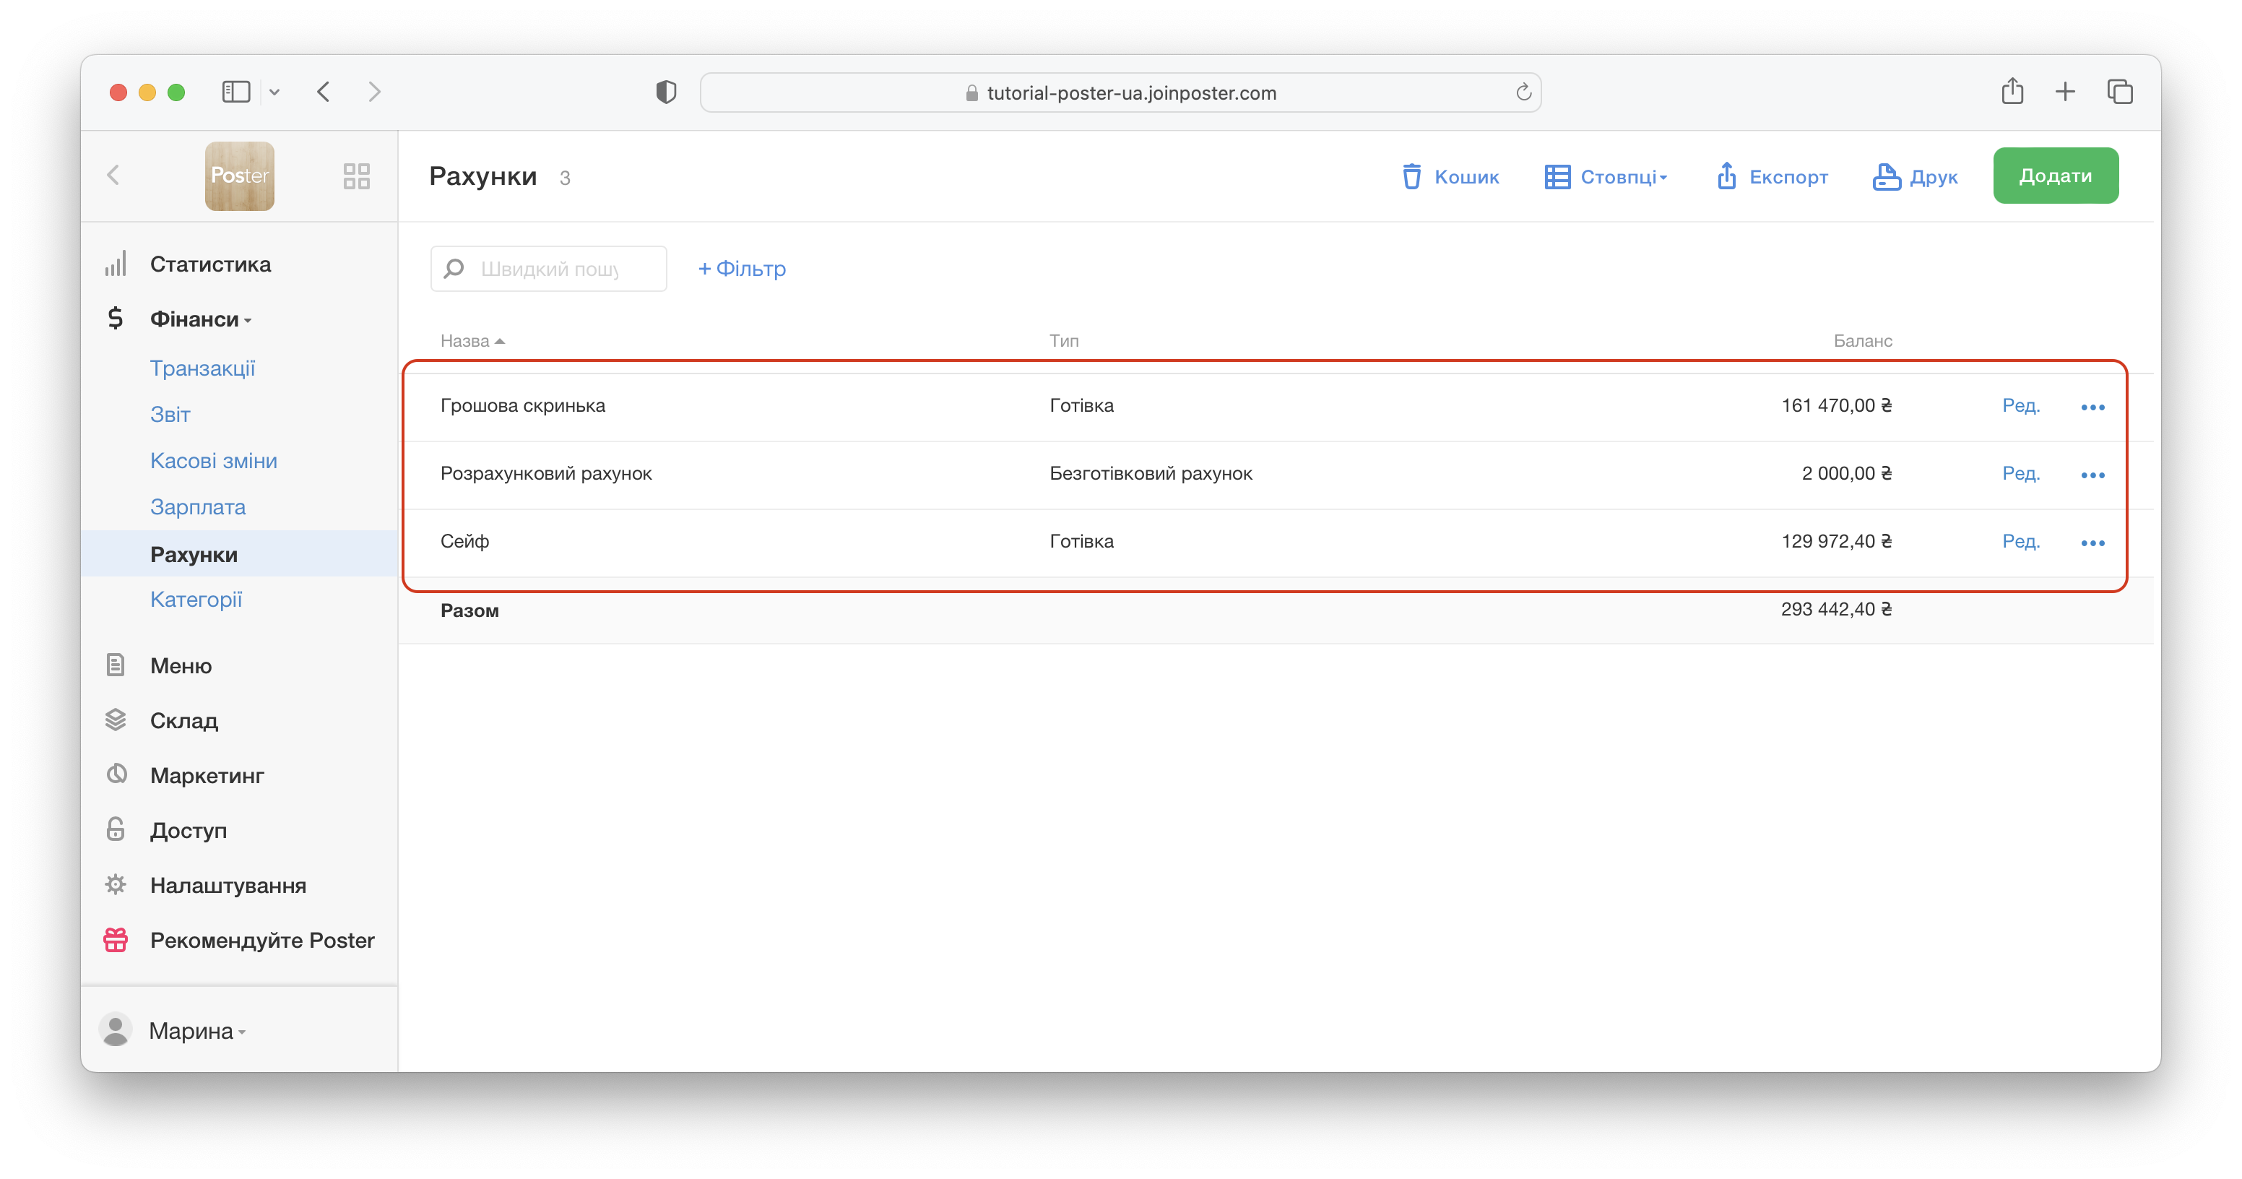Click the address bar URL
The image size is (2242, 1179).
(1130, 93)
